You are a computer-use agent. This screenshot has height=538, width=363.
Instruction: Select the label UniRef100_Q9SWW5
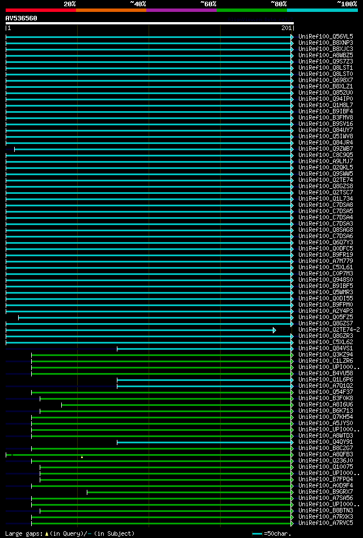[326, 173]
